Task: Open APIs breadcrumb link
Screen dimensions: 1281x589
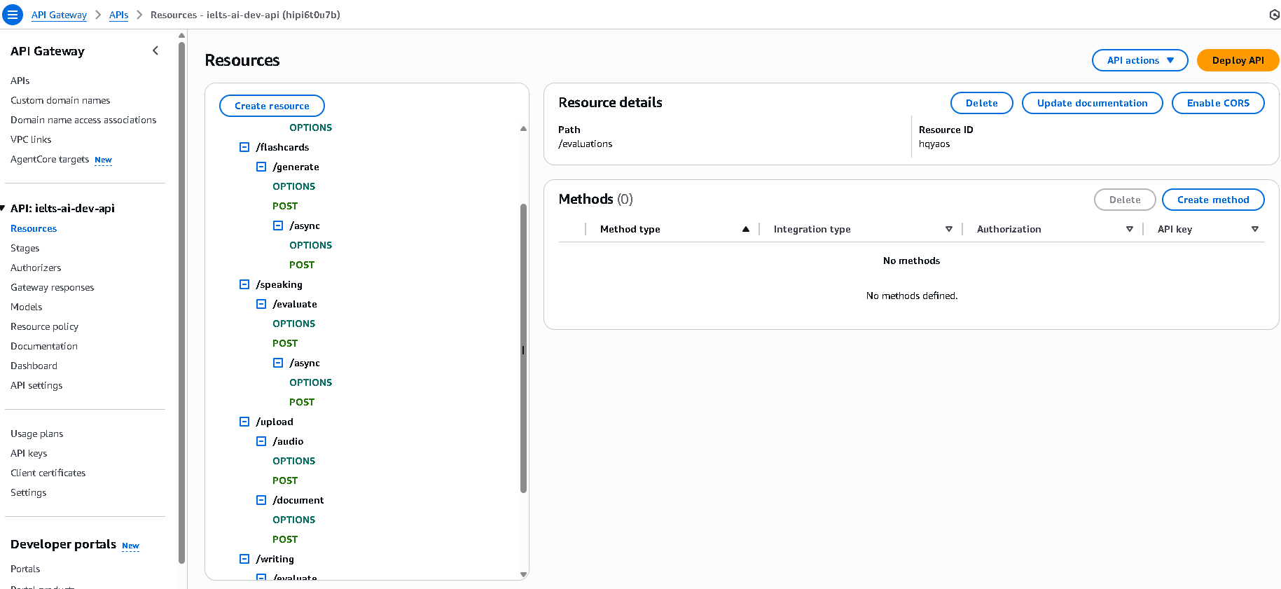Action: tap(118, 15)
